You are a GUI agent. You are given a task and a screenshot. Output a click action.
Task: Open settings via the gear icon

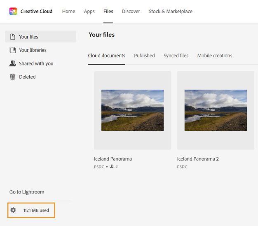(x=13, y=210)
